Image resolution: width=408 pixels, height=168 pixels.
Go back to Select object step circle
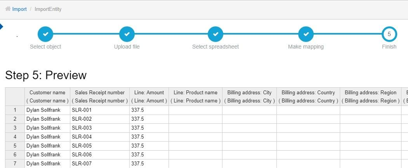[46, 34]
